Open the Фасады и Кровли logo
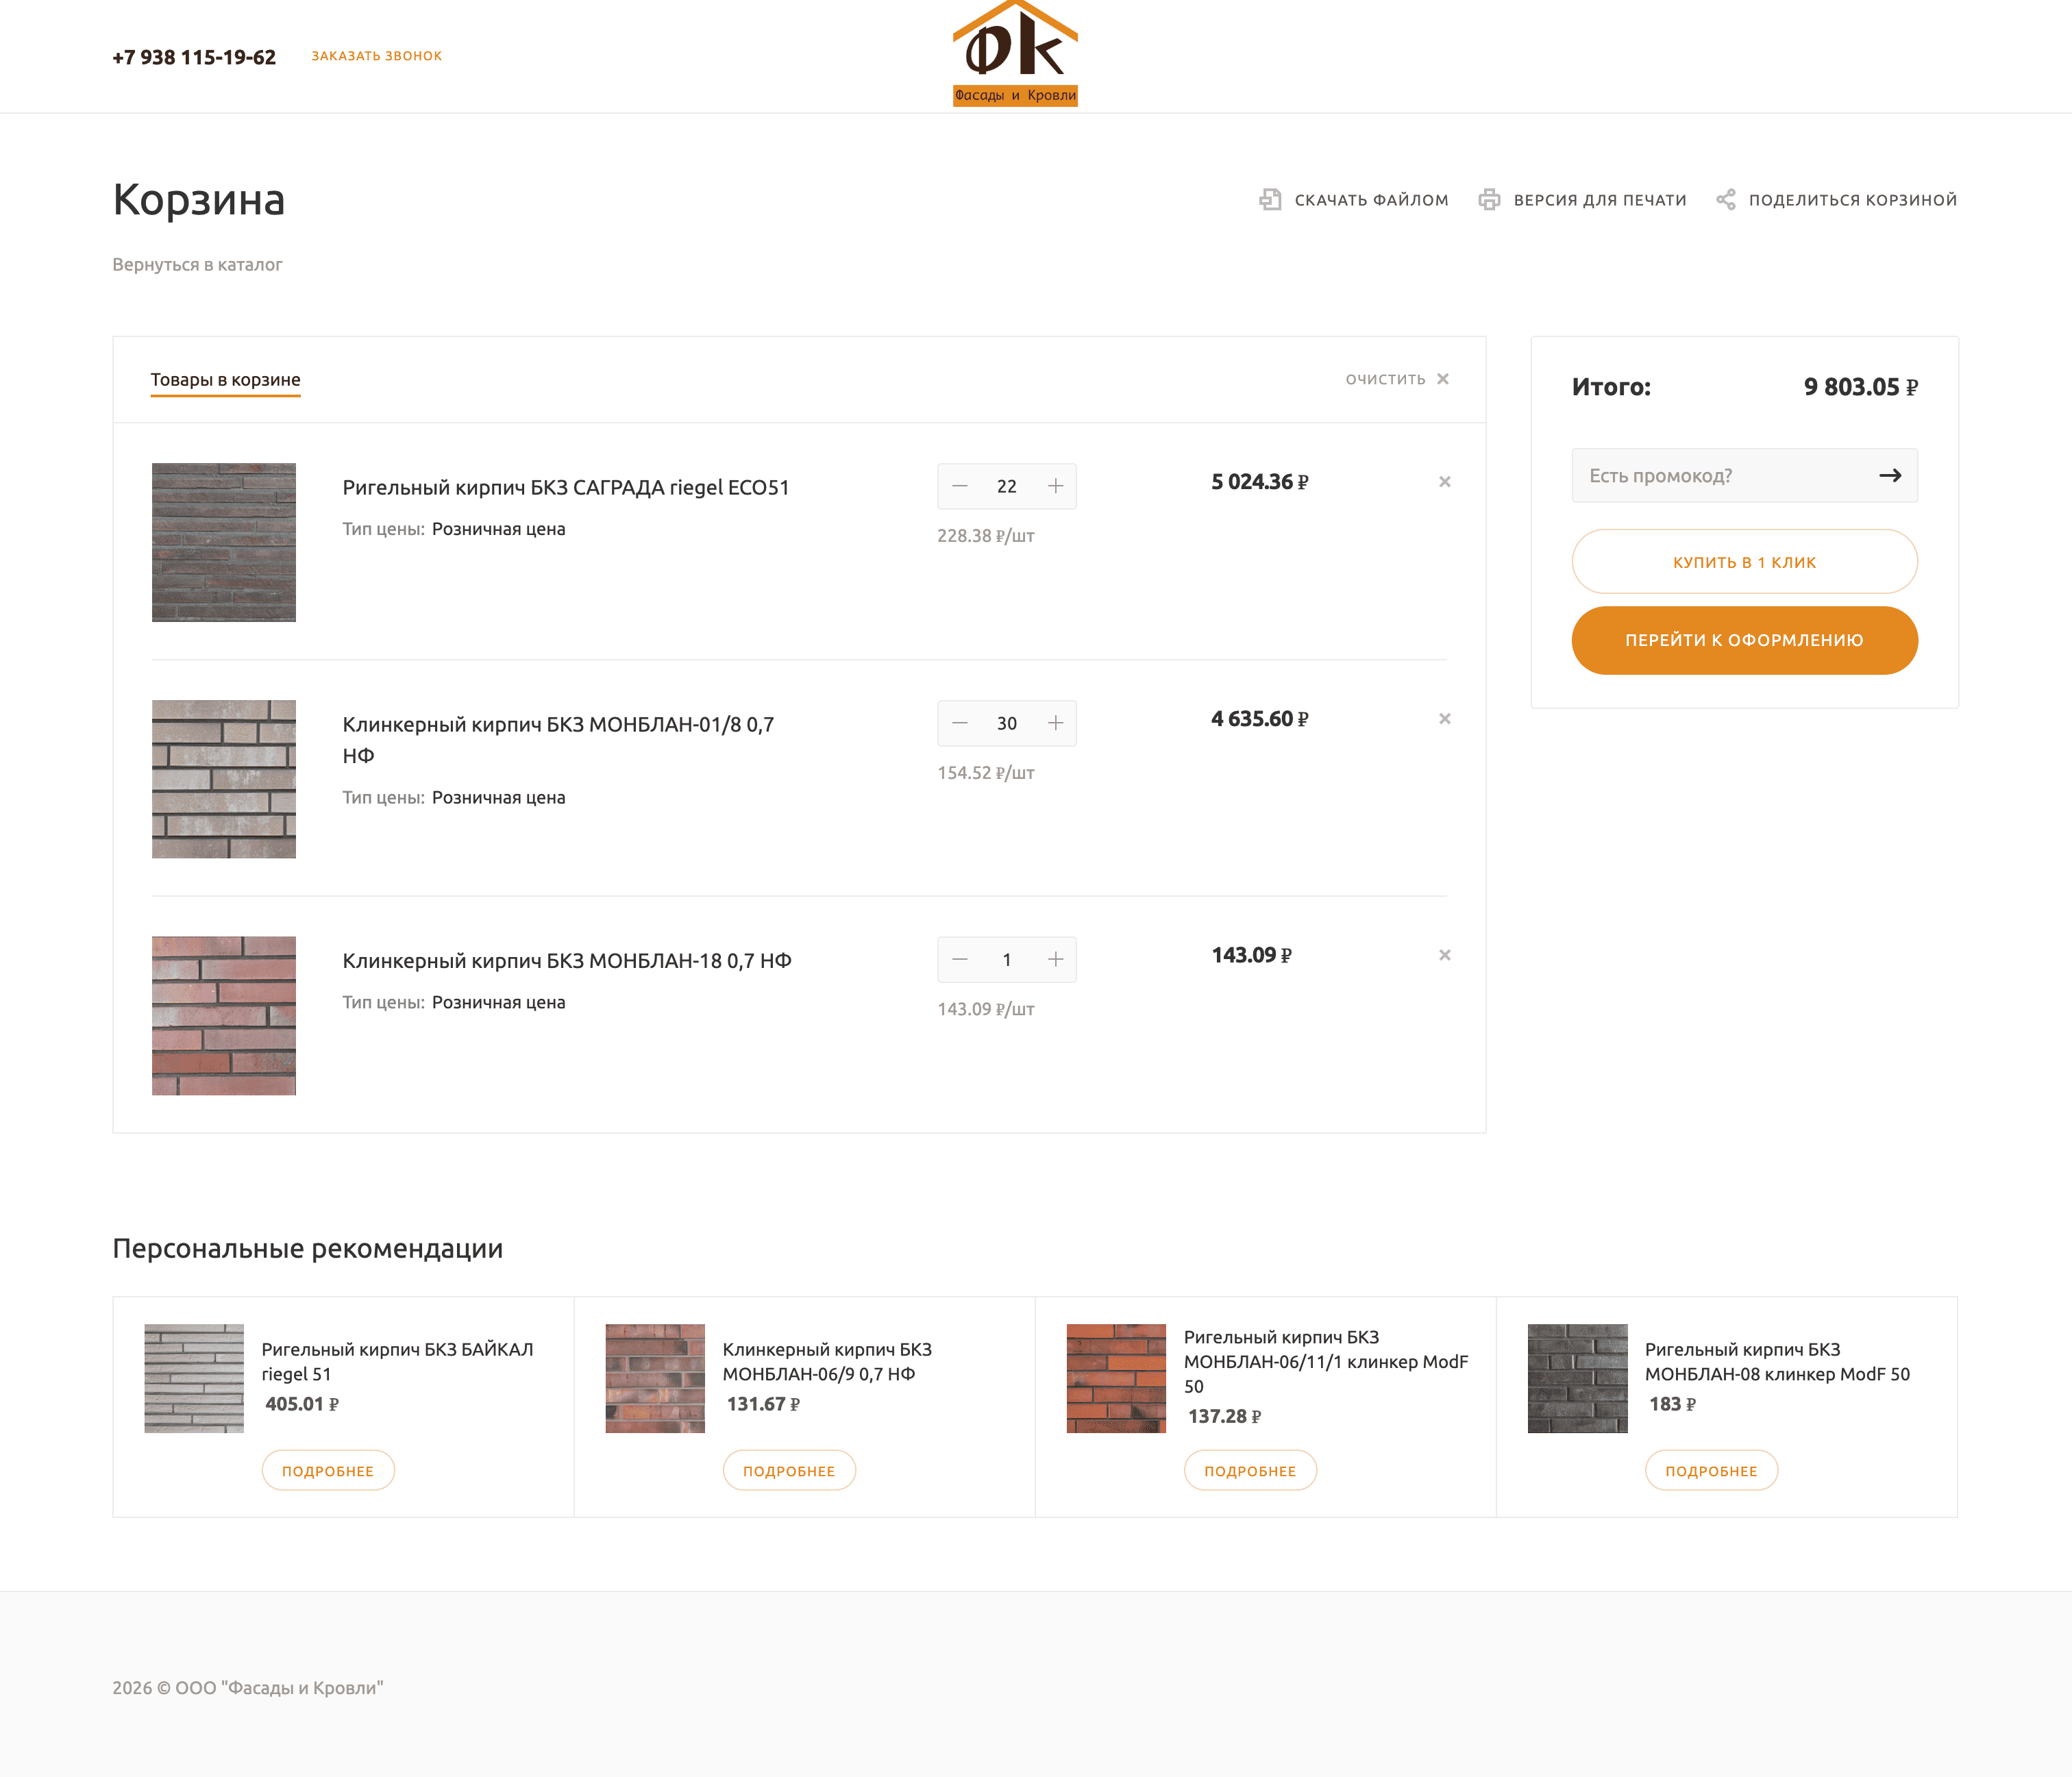 [x=1014, y=54]
